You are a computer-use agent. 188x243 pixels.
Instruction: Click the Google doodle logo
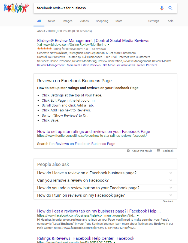[16, 8]
